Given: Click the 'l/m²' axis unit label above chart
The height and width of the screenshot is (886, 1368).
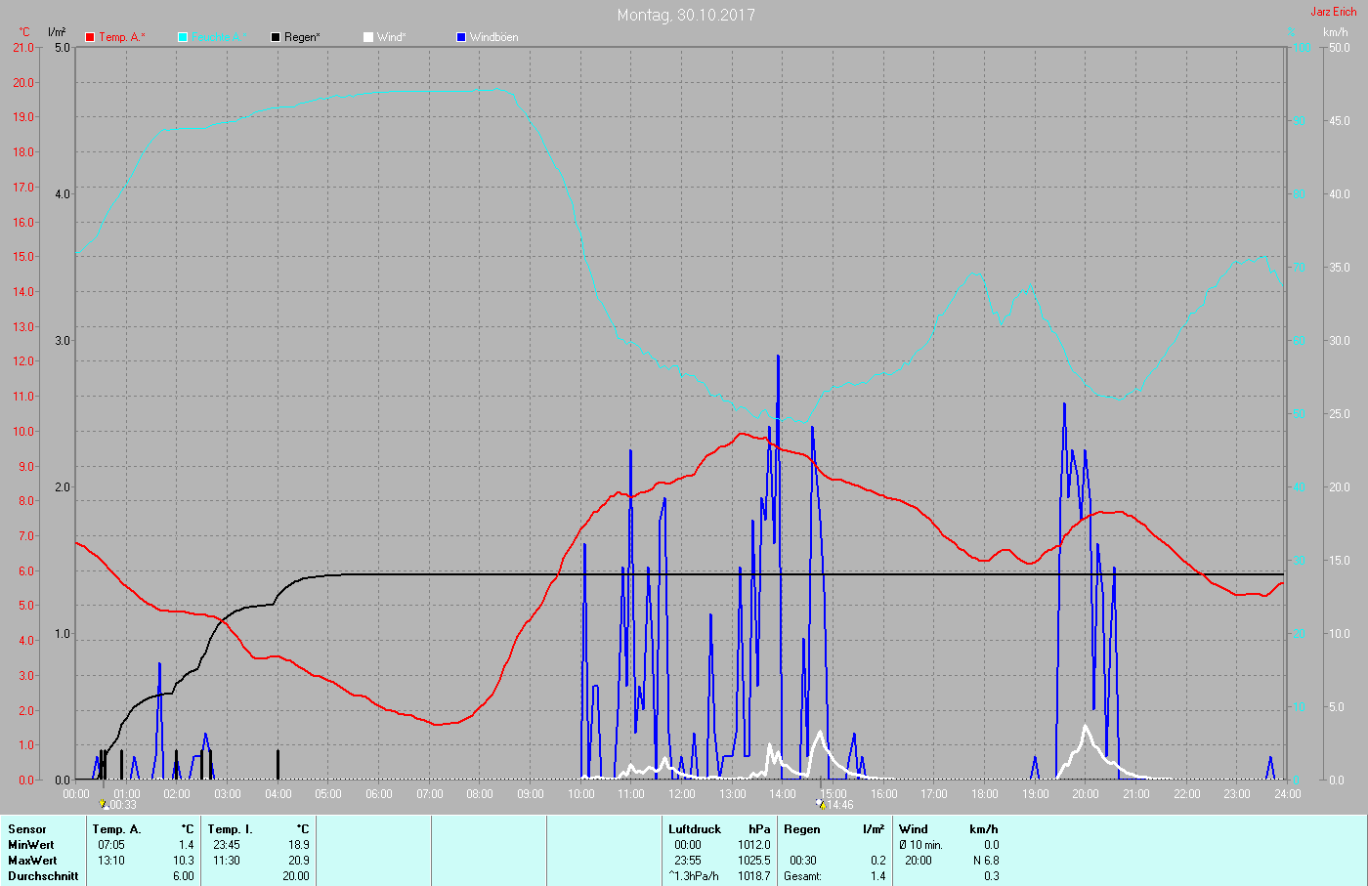Looking at the screenshot, I should click(x=57, y=32).
